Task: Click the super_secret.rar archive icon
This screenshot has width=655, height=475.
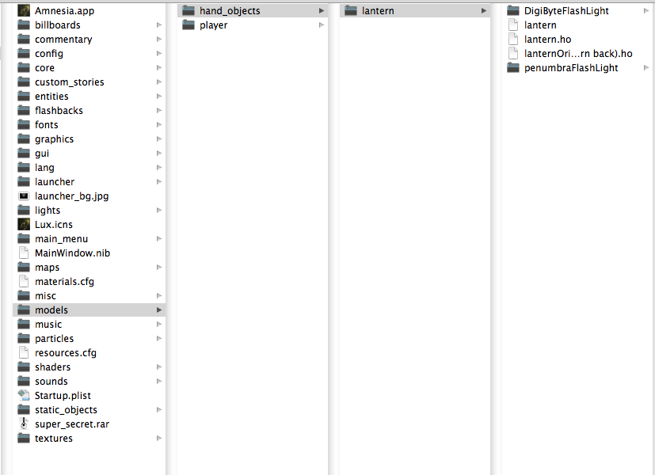Action: pyautogui.click(x=24, y=424)
